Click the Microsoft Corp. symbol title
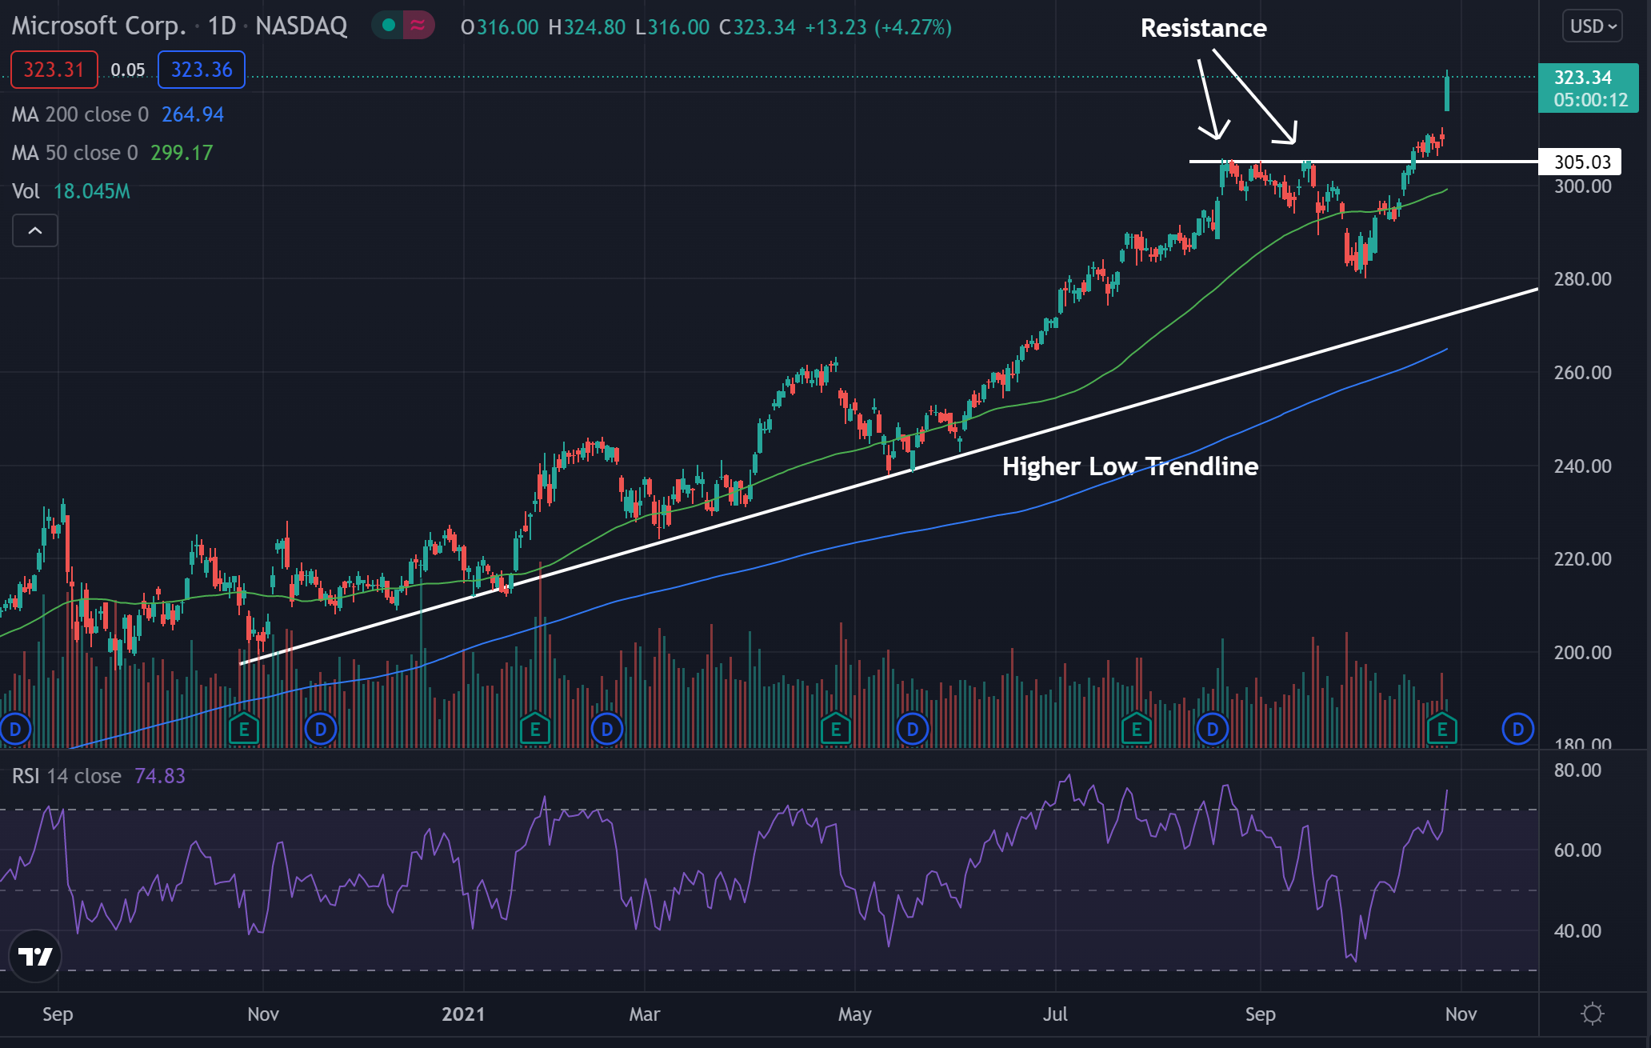 tap(98, 26)
